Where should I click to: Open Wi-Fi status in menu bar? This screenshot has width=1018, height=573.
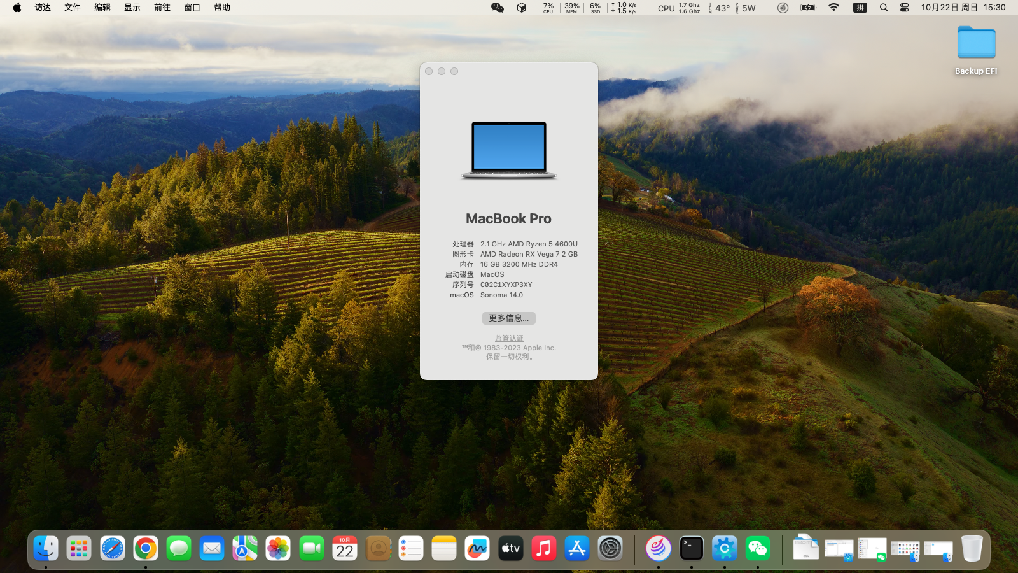pyautogui.click(x=834, y=8)
